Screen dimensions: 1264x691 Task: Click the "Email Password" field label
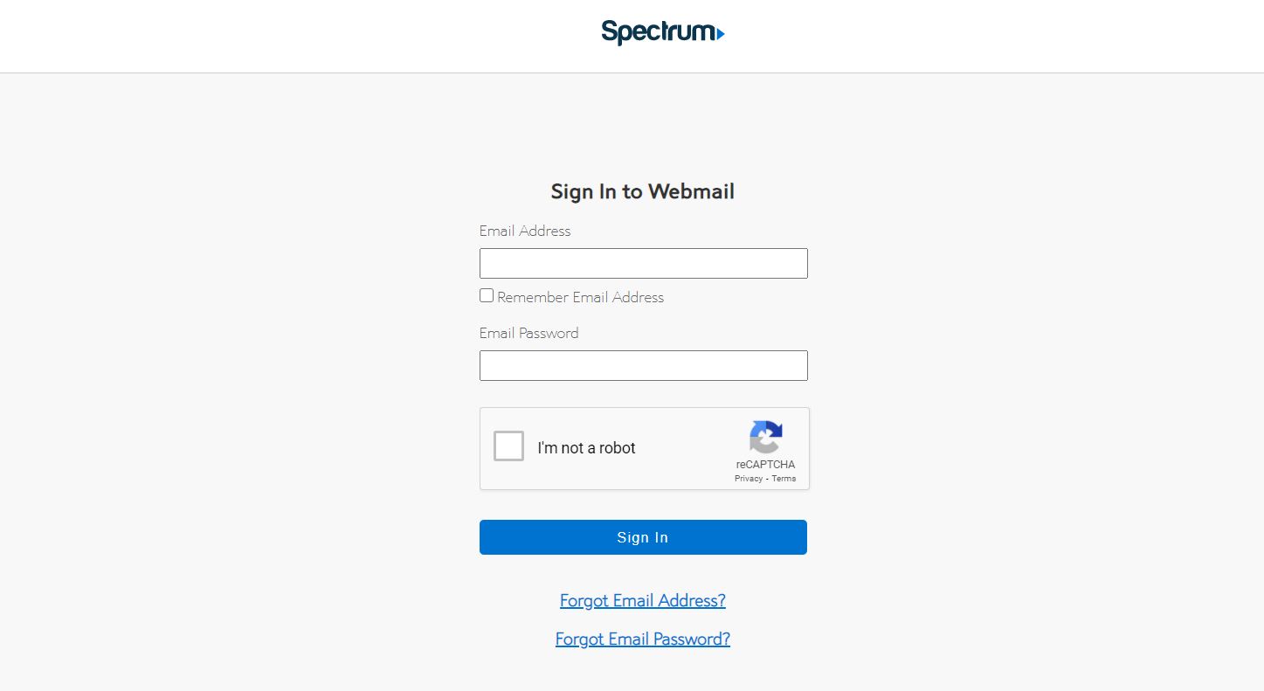click(x=528, y=333)
